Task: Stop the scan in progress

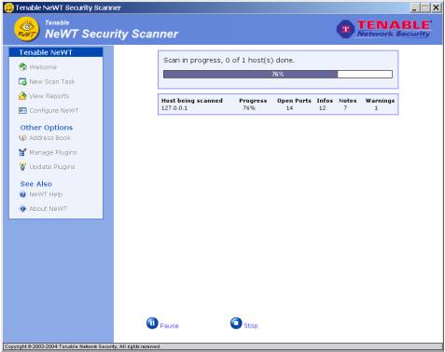Action: coord(244,324)
